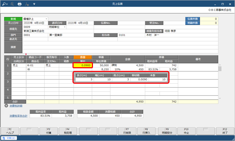The height and width of the screenshot is (141, 235).
Task: Click the F9 明細按分 button
Action: coord(167,131)
